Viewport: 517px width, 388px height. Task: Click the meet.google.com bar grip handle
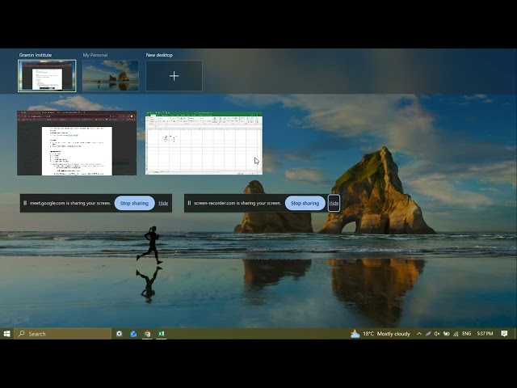coord(25,203)
